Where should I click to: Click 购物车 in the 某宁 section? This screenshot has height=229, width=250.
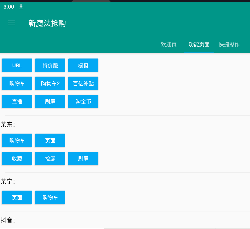[x=50, y=197]
